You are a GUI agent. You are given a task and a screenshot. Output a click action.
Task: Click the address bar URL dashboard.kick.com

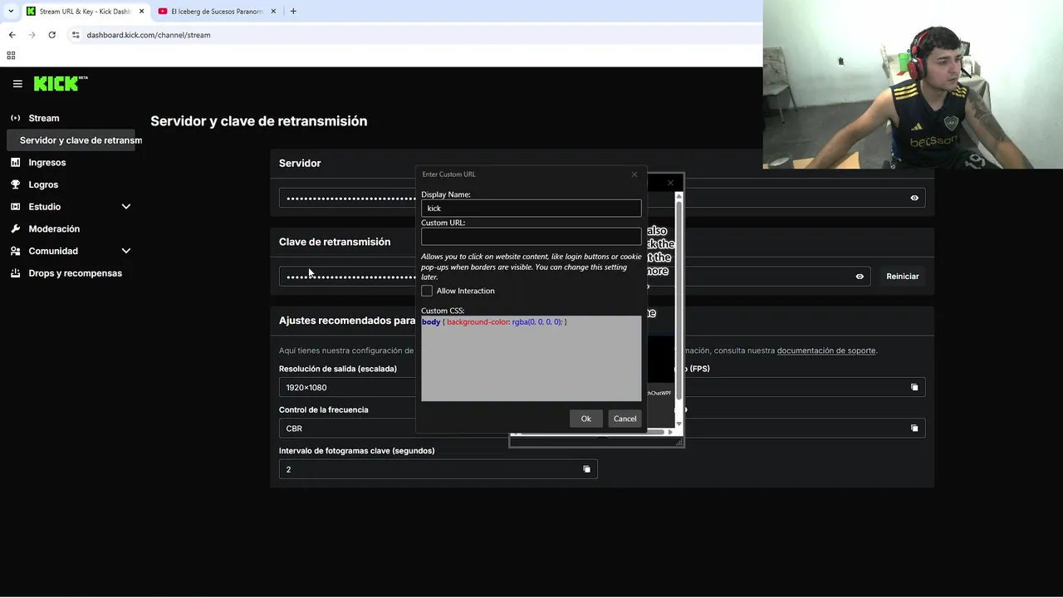point(149,35)
